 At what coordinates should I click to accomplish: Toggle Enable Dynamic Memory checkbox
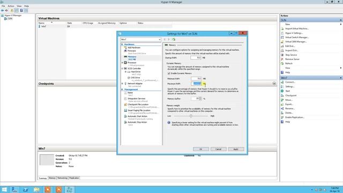point(169,73)
